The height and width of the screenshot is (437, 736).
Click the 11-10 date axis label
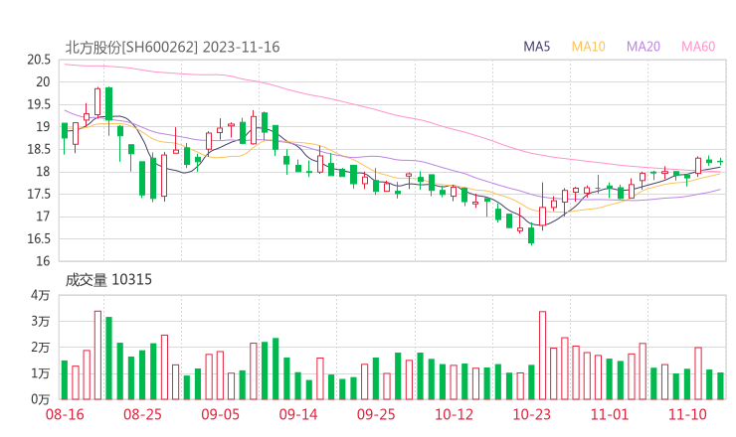687,414
